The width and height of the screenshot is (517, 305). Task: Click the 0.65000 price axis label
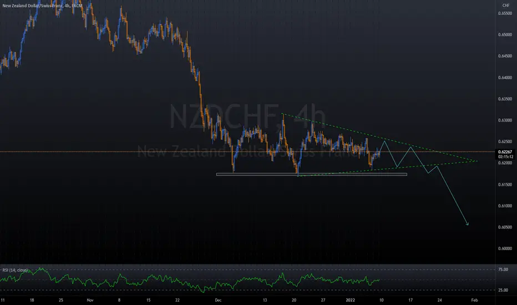click(x=505, y=34)
